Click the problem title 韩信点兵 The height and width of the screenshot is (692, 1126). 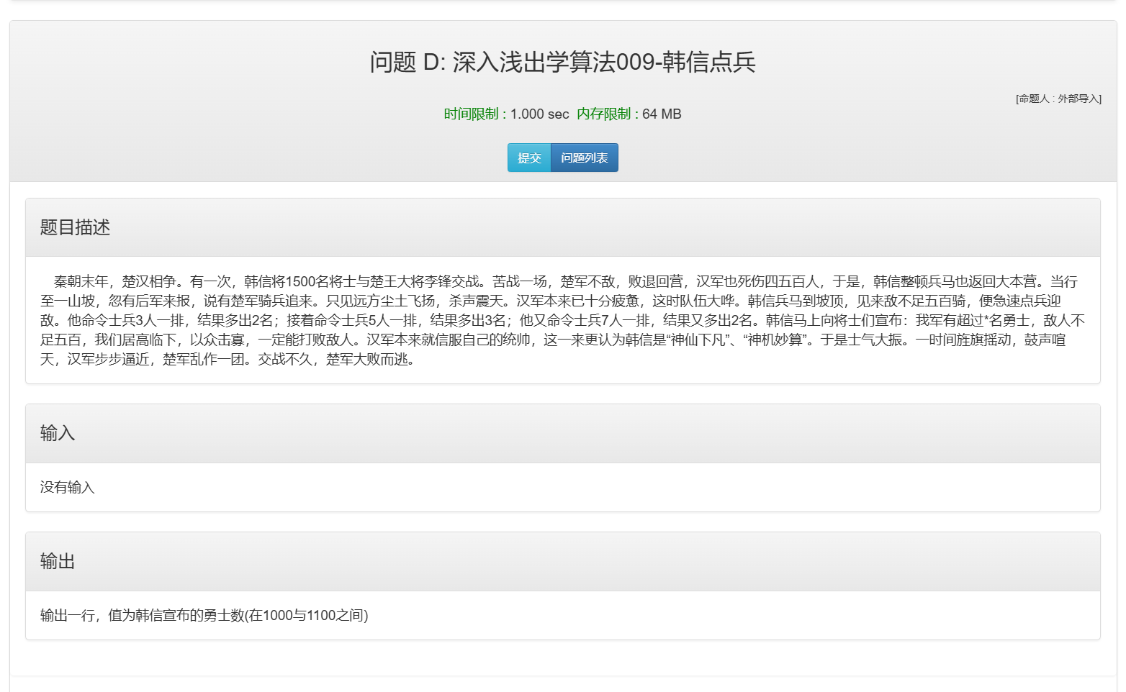(708, 63)
